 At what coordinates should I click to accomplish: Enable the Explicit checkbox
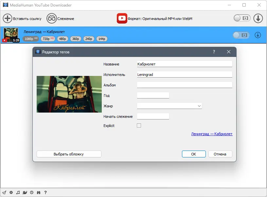click(139, 125)
